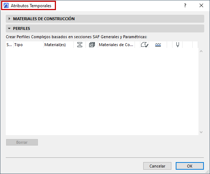This screenshot has width=210, height=174.
Task: Confirm with the OK button
Action: (x=190, y=166)
